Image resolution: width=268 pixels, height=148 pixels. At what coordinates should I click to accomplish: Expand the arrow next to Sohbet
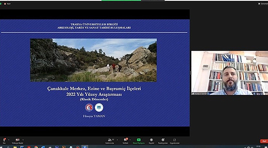tap(130, 140)
